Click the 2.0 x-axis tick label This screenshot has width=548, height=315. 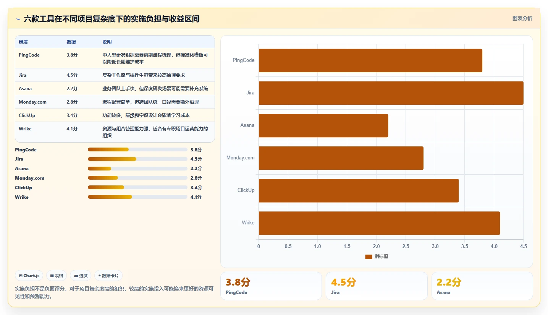(x=377, y=247)
